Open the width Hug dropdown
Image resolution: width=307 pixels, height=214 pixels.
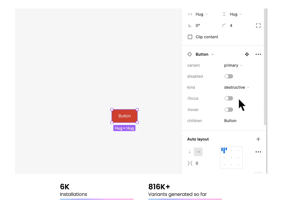200,14
